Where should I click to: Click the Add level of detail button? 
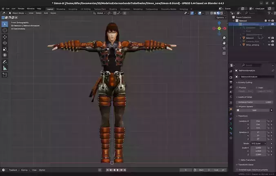click(x=253, y=110)
